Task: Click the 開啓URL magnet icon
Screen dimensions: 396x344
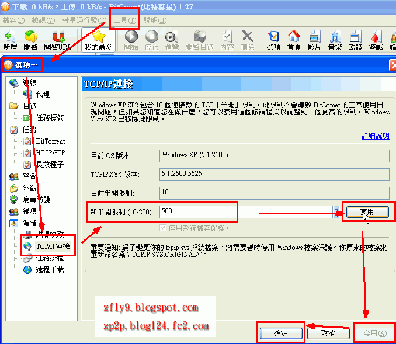Action: point(58,40)
